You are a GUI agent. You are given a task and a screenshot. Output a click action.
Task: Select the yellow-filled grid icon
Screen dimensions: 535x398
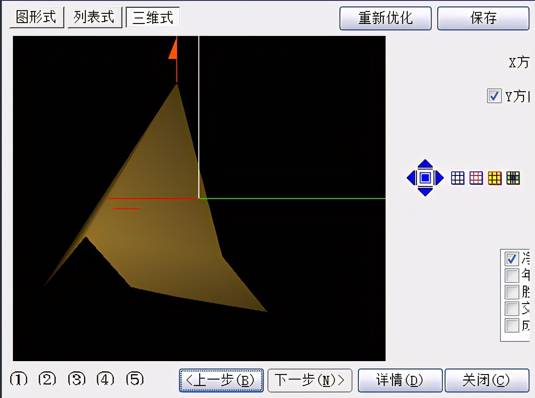tap(494, 178)
